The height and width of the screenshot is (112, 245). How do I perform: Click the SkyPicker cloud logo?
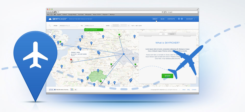[x=50, y=19]
